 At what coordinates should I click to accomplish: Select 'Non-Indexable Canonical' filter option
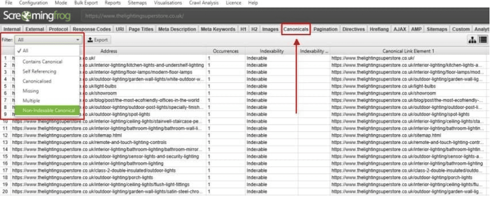coord(47,111)
